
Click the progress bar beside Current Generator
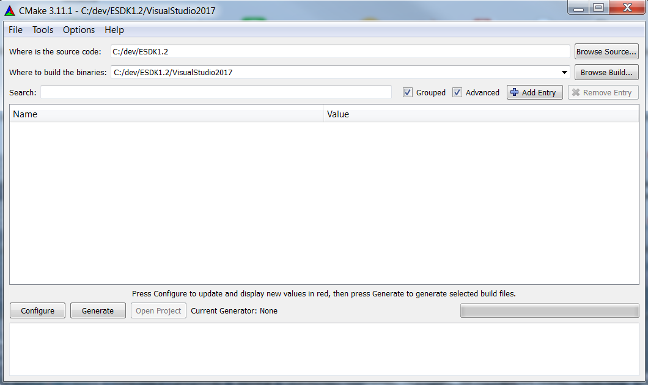[x=550, y=310]
